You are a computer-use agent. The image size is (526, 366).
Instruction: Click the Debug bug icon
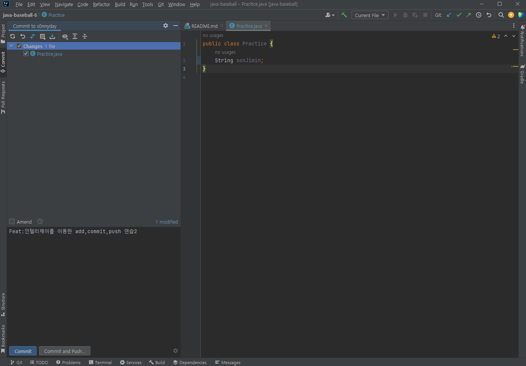[405, 15]
